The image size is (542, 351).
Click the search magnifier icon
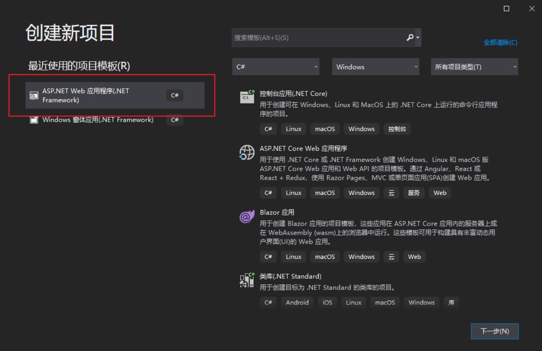coord(410,38)
